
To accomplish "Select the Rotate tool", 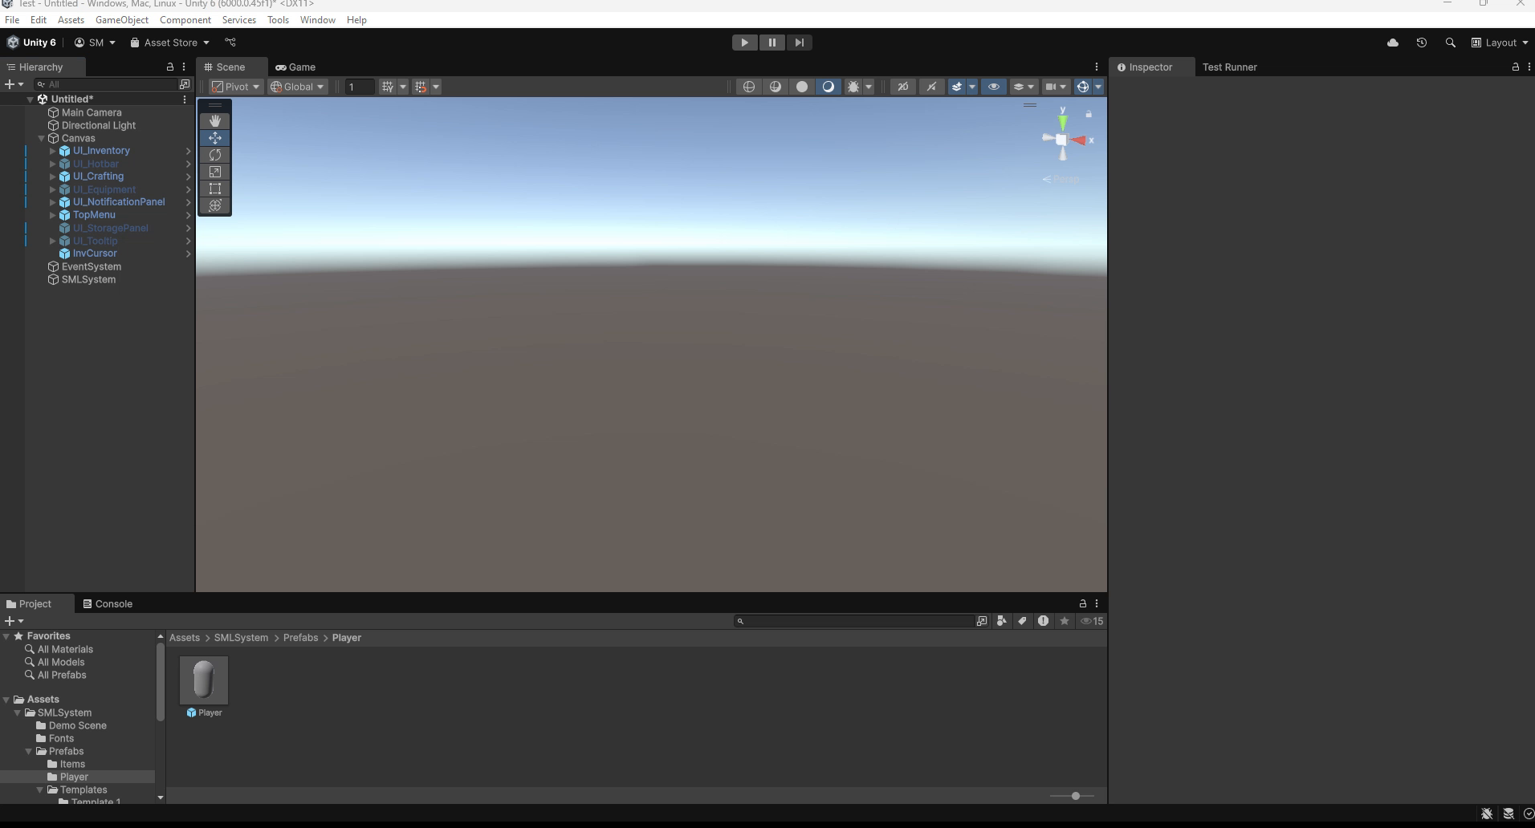I will pos(215,155).
